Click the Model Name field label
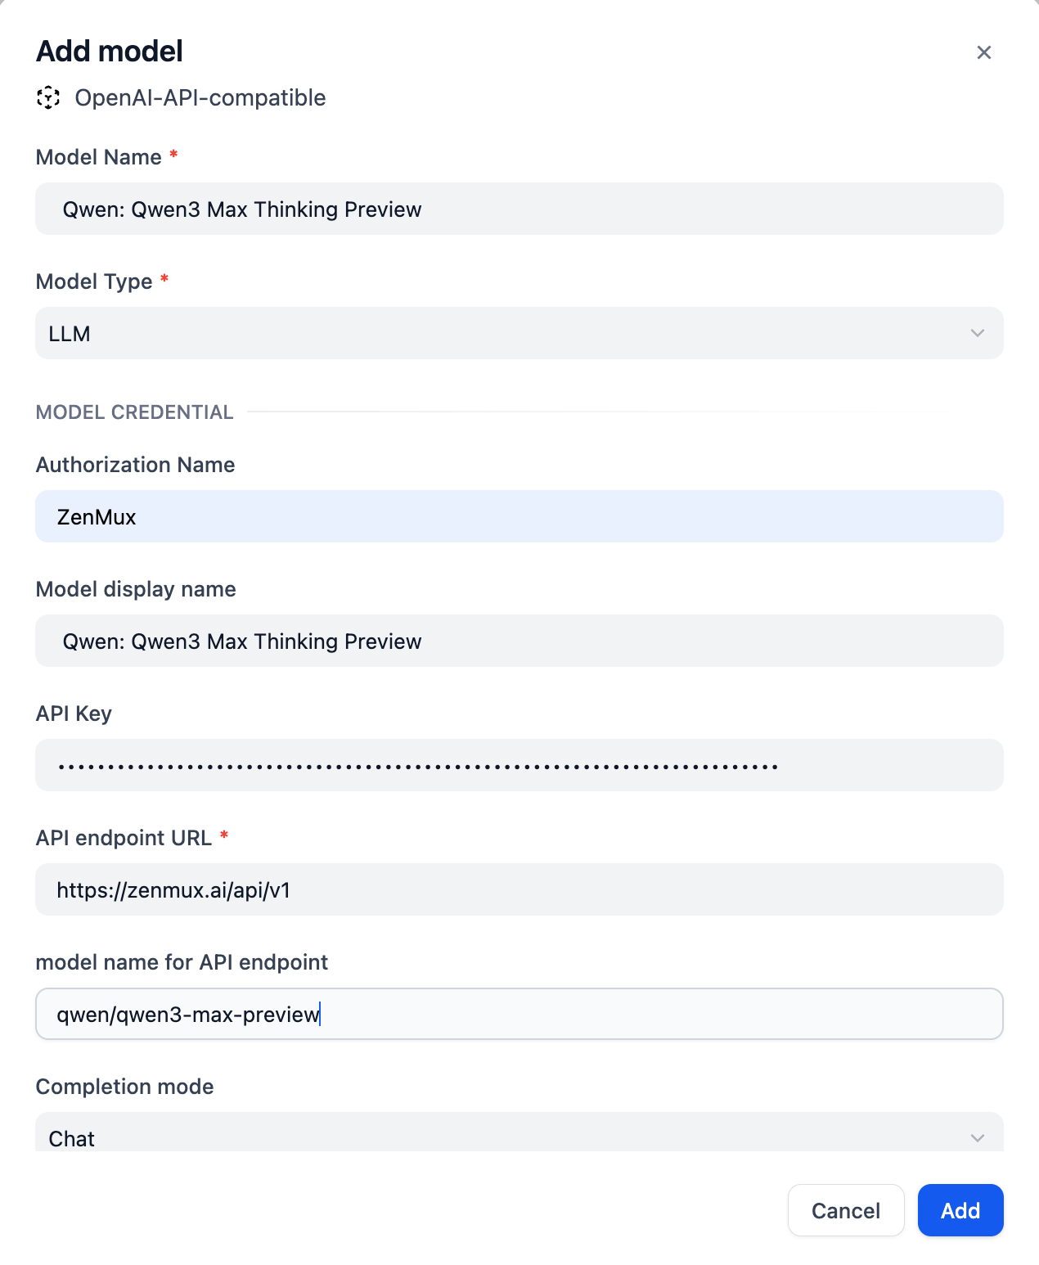The height and width of the screenshot is (1265, 1039). [99, 157]
